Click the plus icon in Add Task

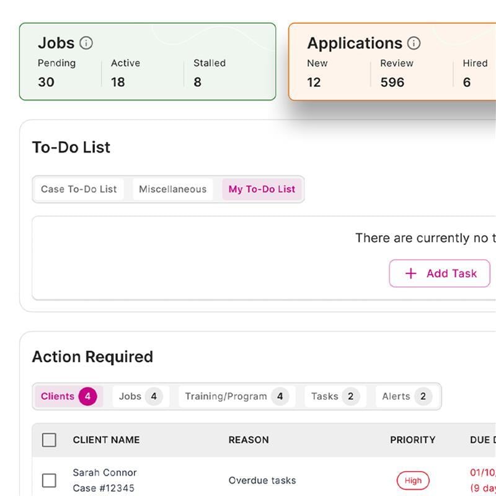pos(410,273)
